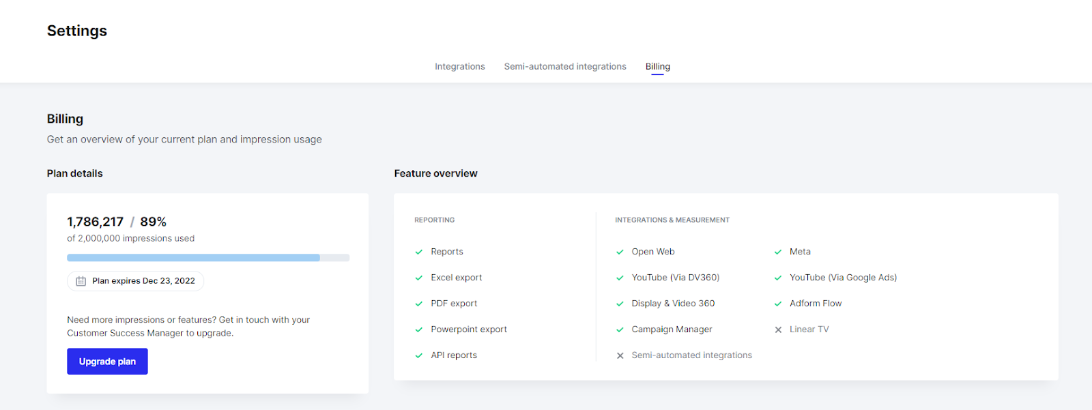Click the Open Web feature text

(x=653, y=252)
